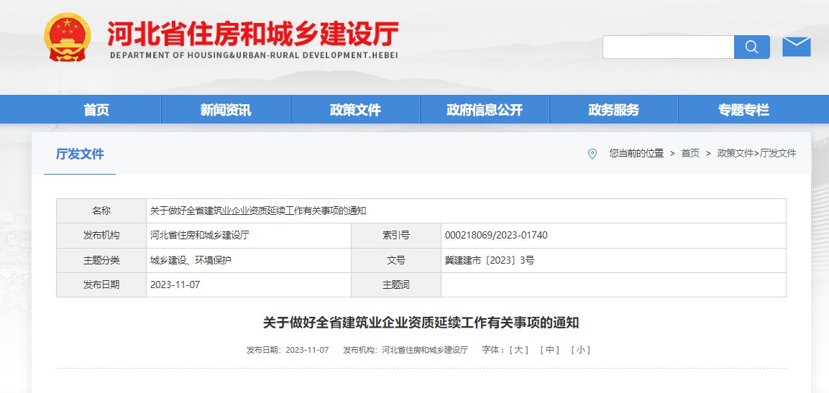
Task: Focus the site search input field
Action: 668,47
